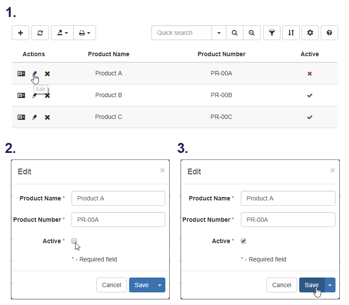Delete Product A using the X icon
Screen dimensions: 349x305
(47, 74)
